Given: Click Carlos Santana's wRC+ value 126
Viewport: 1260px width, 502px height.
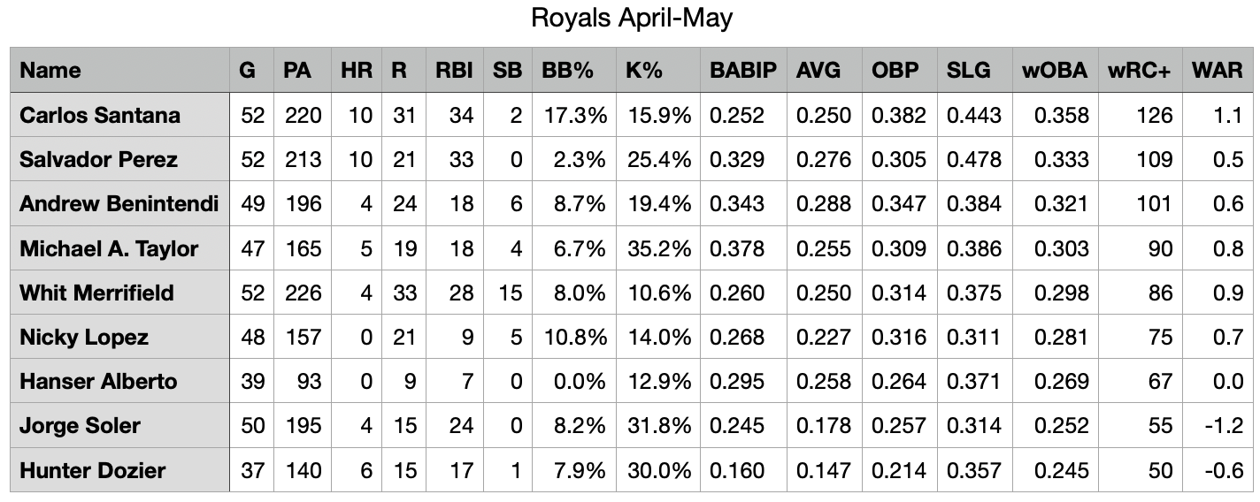Looking at the screenshot, I should pos(1156,115).
